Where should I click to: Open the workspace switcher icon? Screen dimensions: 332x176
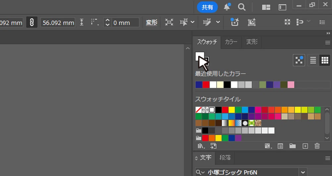pyautogui.click(x=282, y=7)
